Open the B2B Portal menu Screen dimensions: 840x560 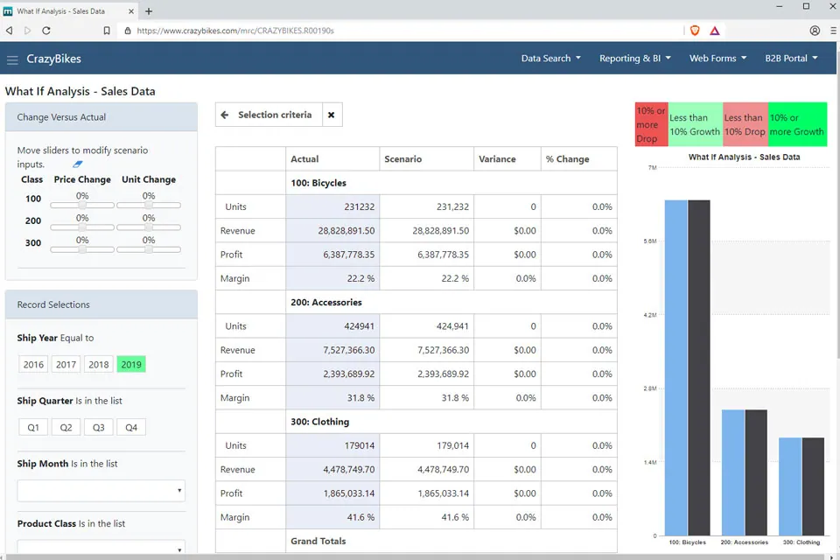pos(791,59)
